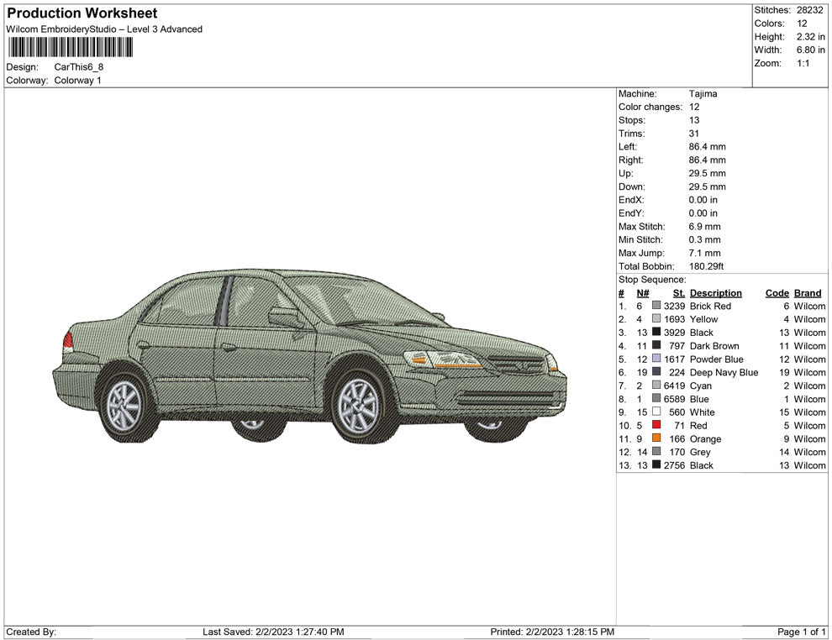Click the Production Worksheet title
The height and width of the screenshot is (640, 832).
[x=82, y=13]
